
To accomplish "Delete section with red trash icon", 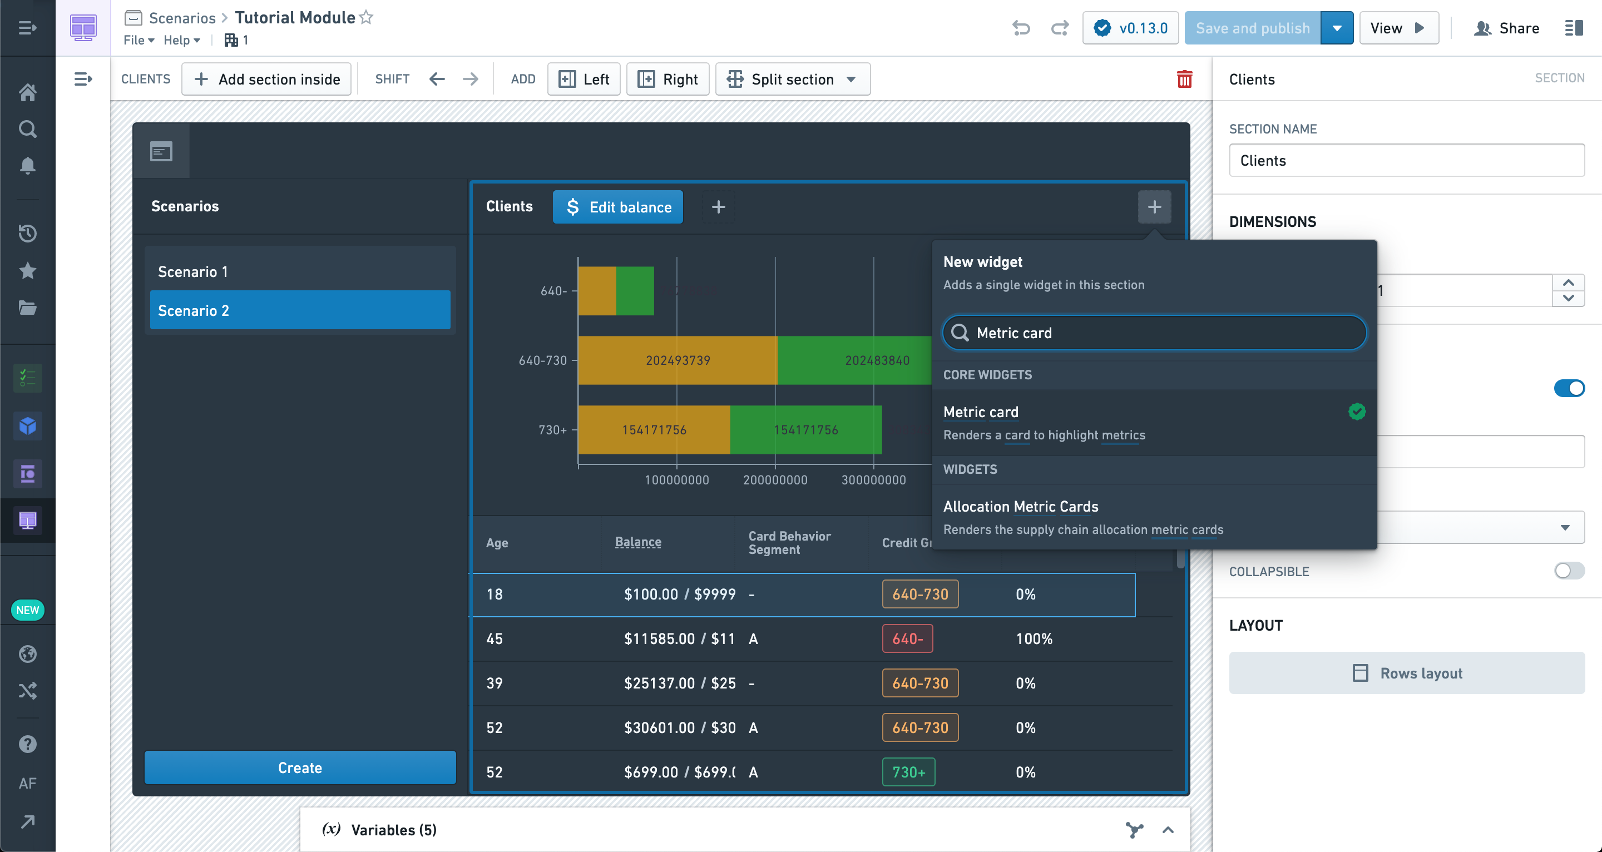I will (x=1184, y=79).
